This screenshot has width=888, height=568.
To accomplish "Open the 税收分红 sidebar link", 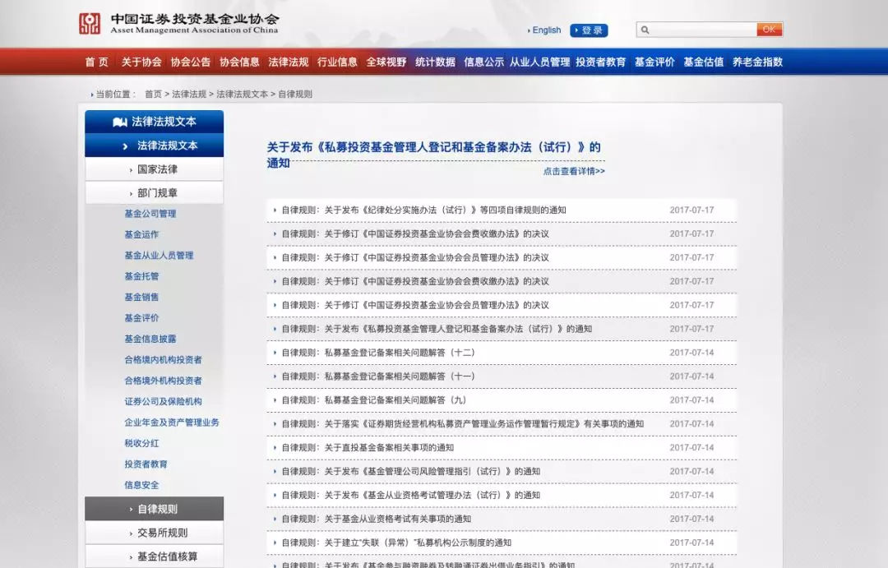I will point(141,443).
